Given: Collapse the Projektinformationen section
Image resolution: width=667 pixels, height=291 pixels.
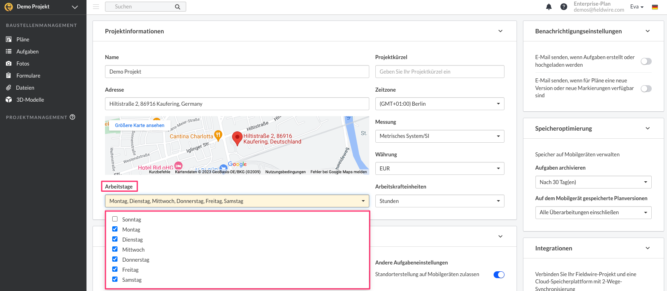Looking at the screenshot, I should tap(500, 31).
